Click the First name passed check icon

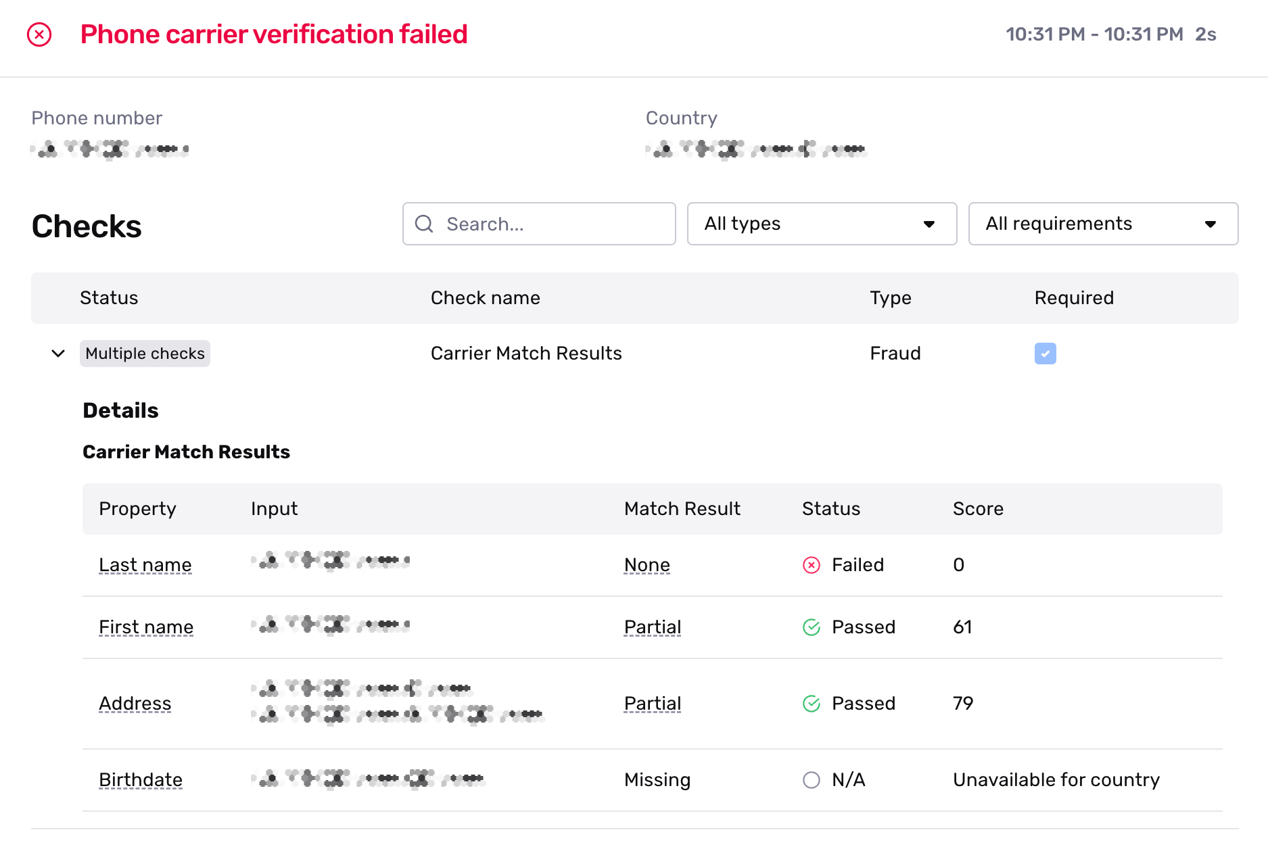(812, 627)
